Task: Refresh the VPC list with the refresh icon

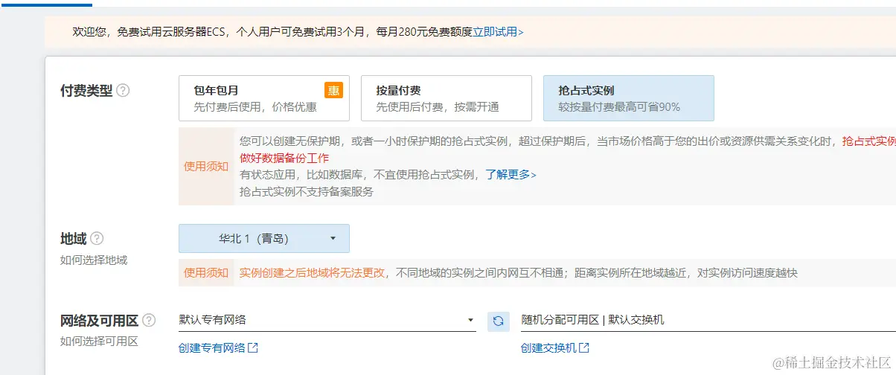Action: [x=499, y=321]
